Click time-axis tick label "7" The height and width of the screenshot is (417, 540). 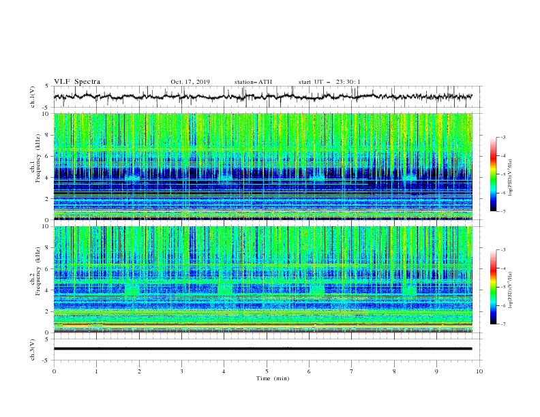pos(352,371)
